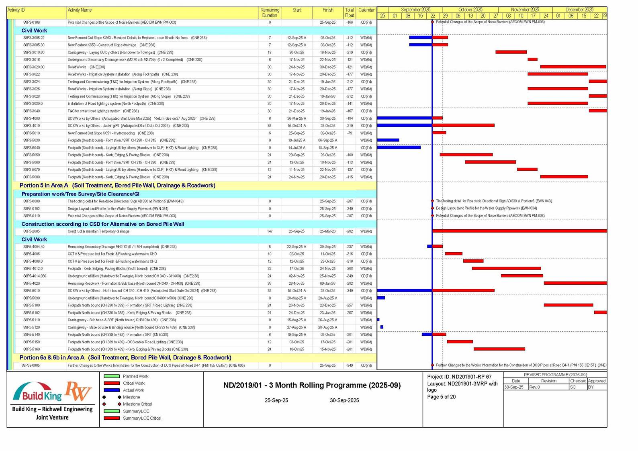Click the Remaining Duration column header
The height and width of the screenshot is (451, 638).
coord(270,13)
